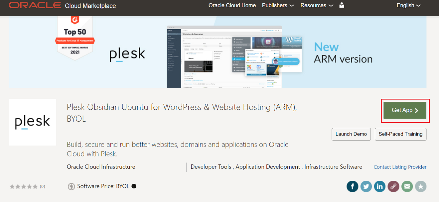Click the Get App button
Image resolution: width=439 pixels, height=202 pixels.
(x=405, y=110)
